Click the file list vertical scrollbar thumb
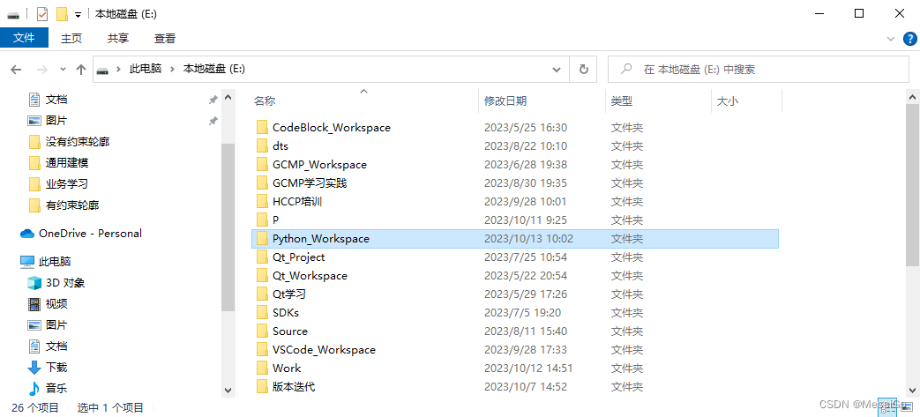Viewport: 920px width, 417px height. (912, 183)
